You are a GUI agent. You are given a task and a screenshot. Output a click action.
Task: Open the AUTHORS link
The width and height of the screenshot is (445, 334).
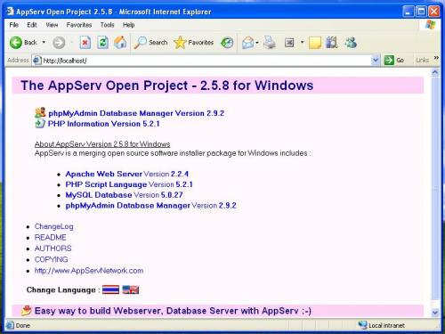[x=53, y=248]
